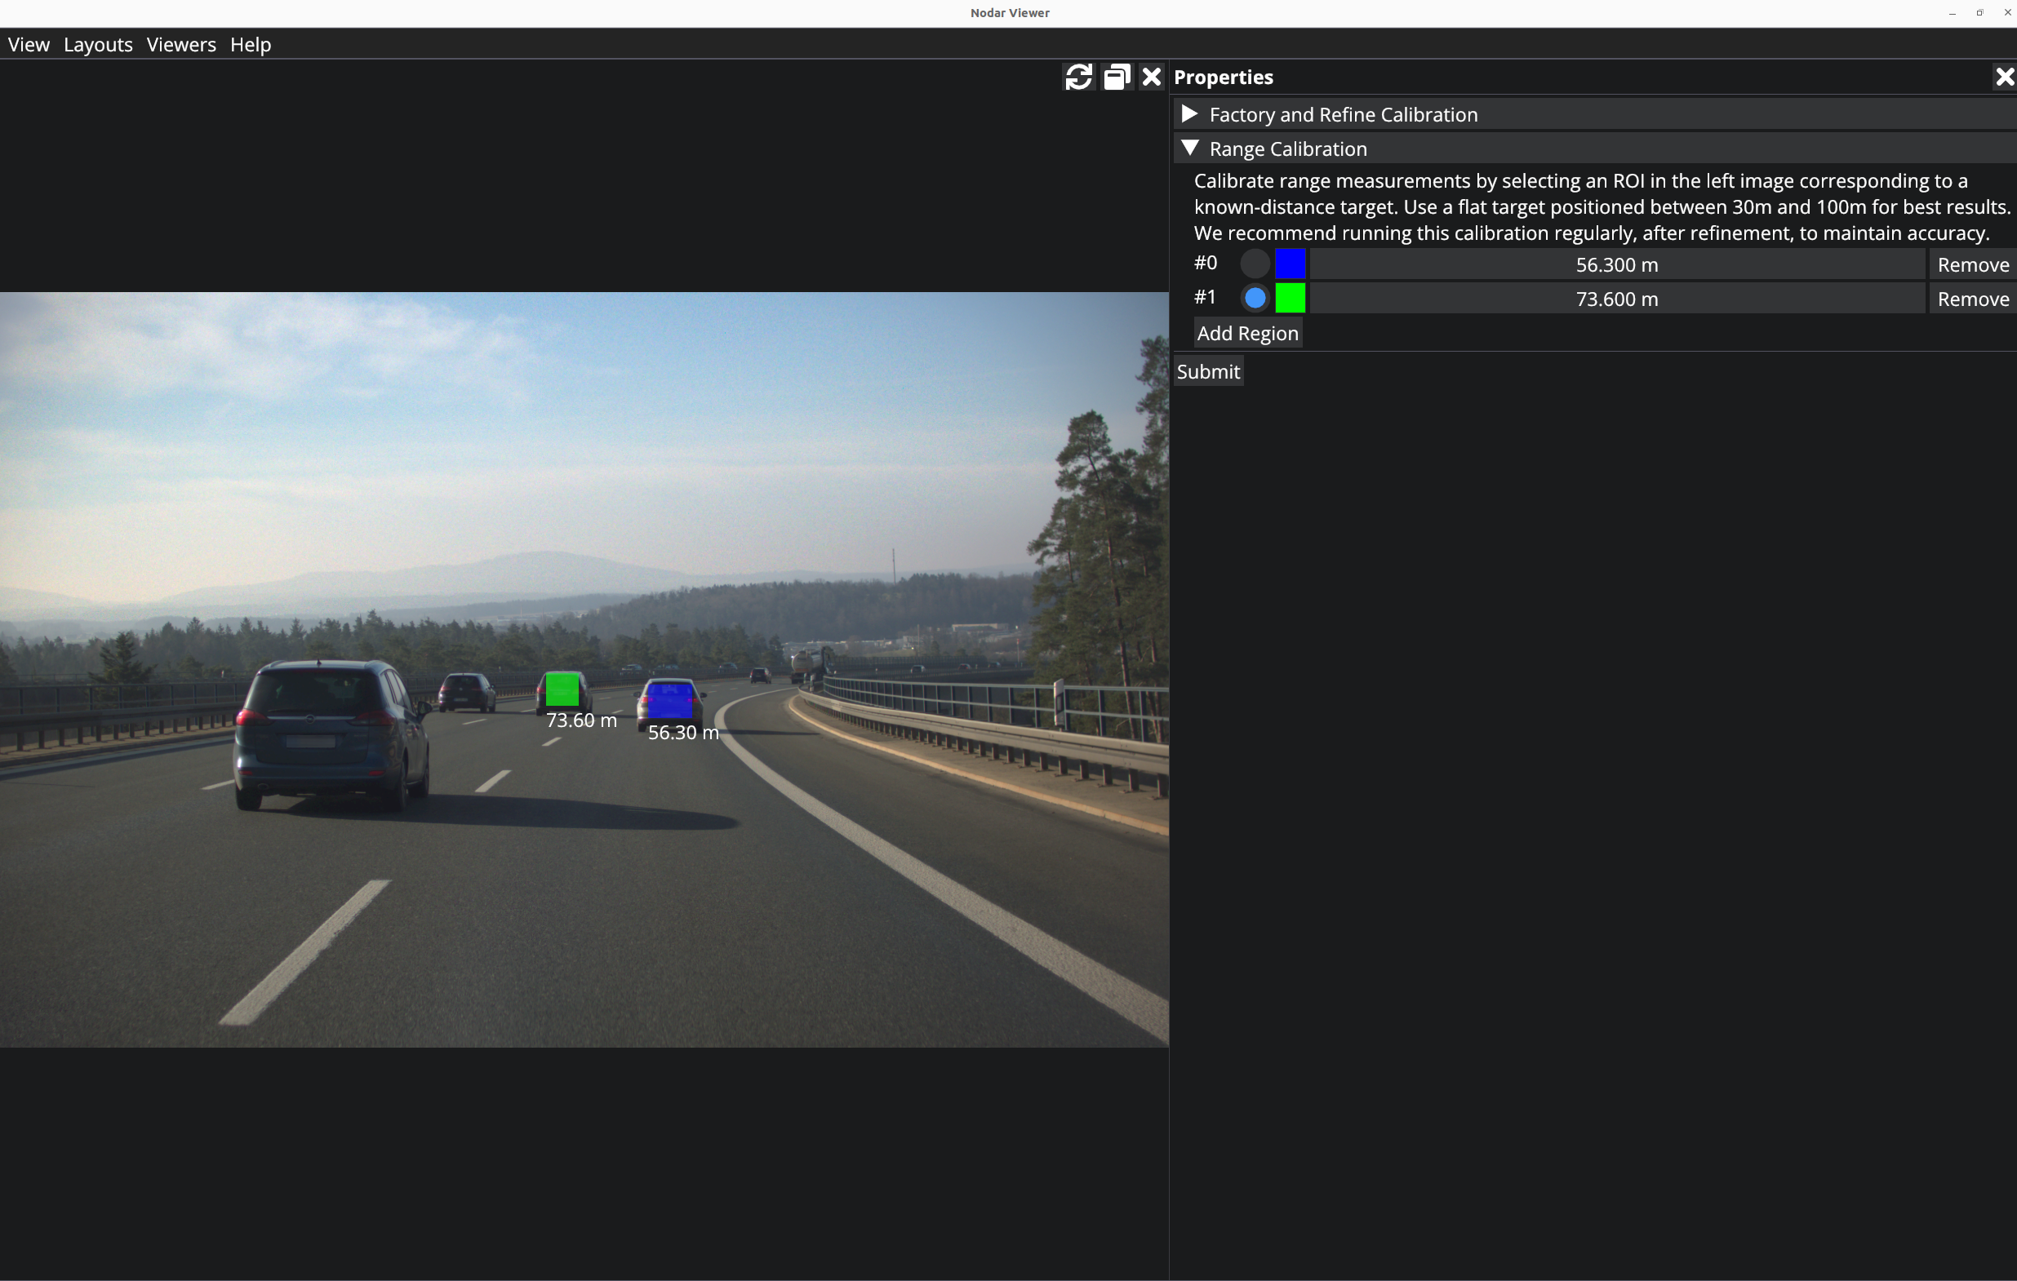Close the Properties panel
The height and width of the screenshot is (1281, 2017).
2005,76
